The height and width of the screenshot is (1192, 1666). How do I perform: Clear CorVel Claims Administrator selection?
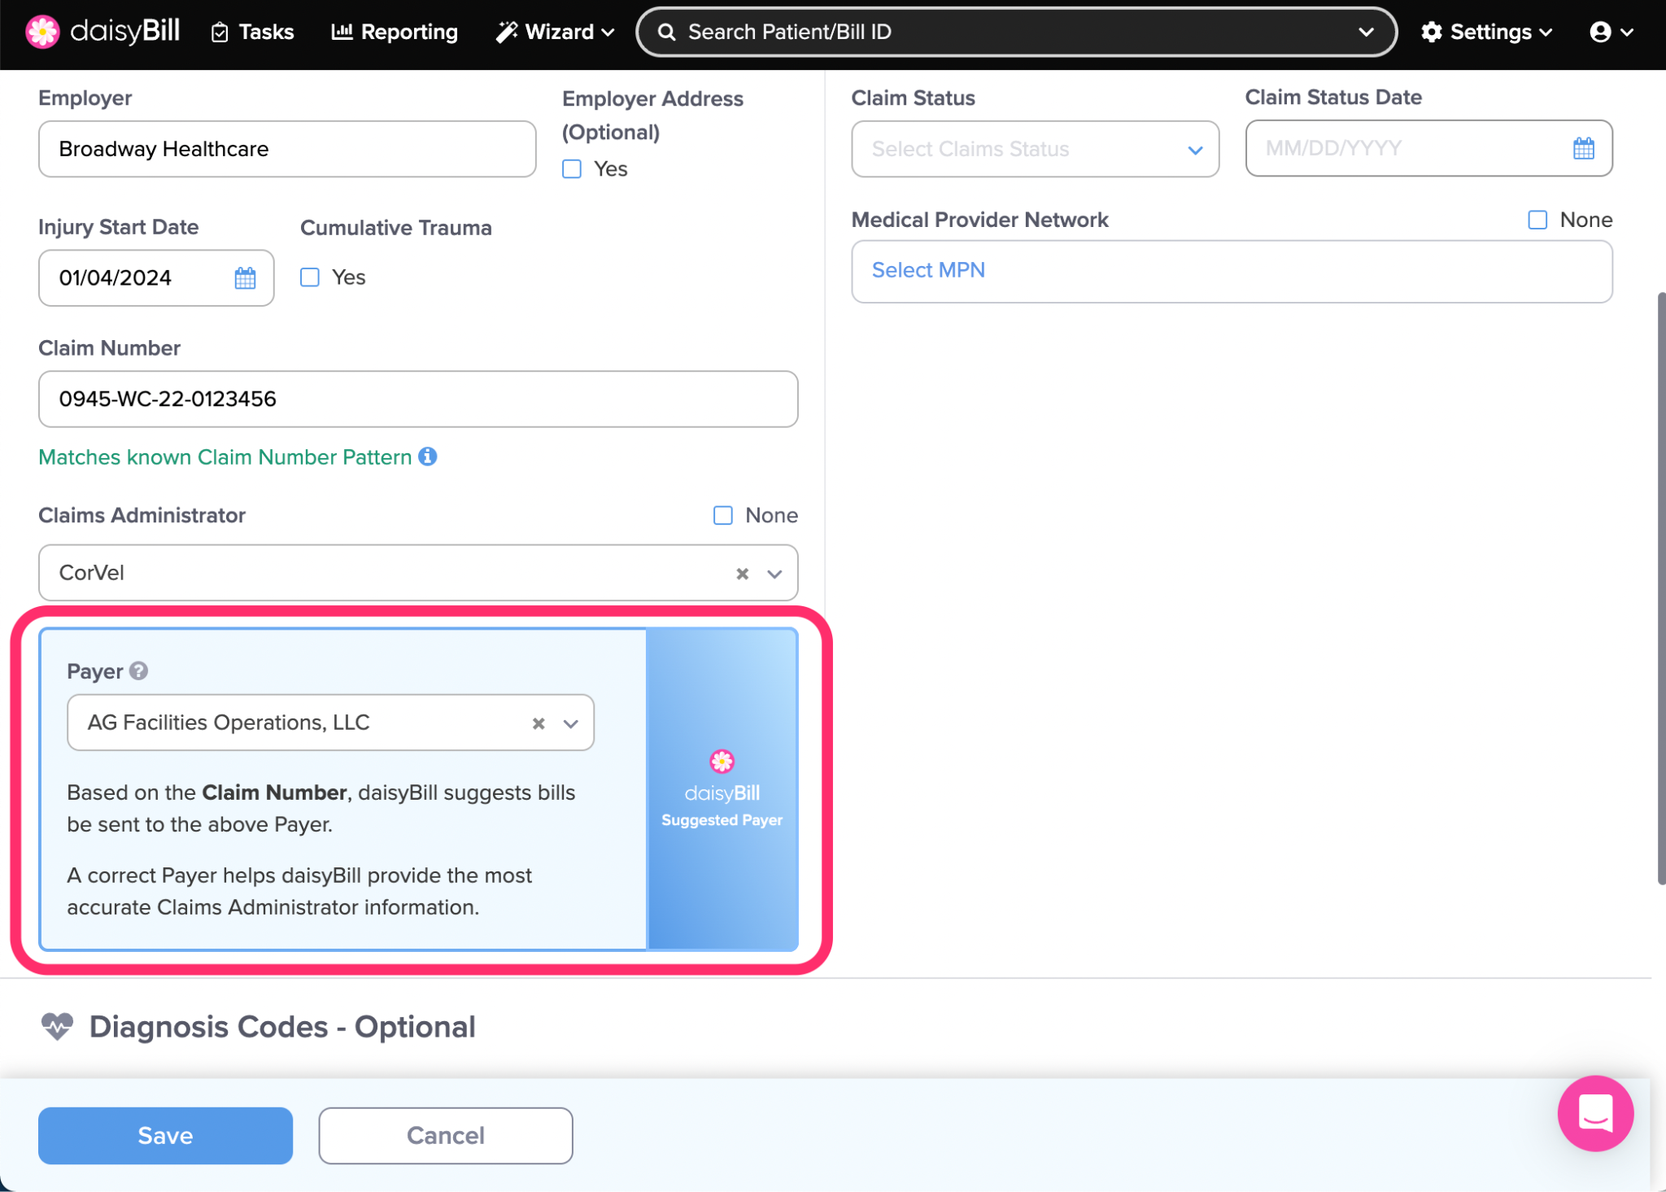click(742, 574)
